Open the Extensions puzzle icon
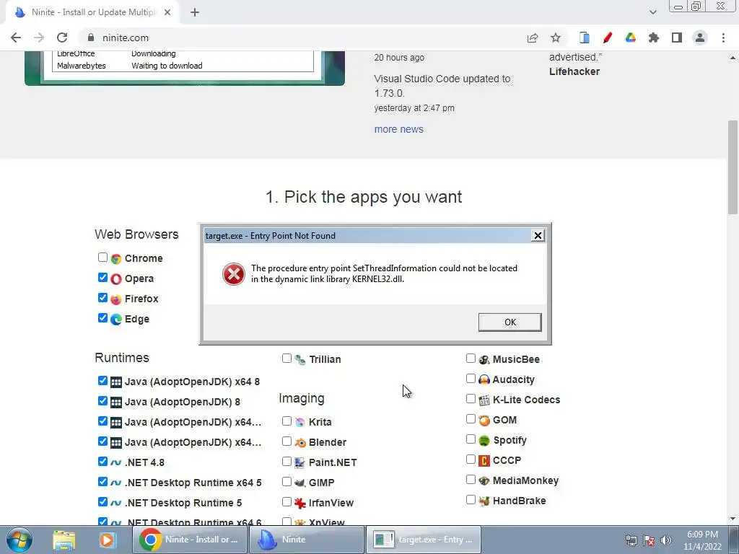This screenshot has width=739, height=554. (x=654, y=38)
